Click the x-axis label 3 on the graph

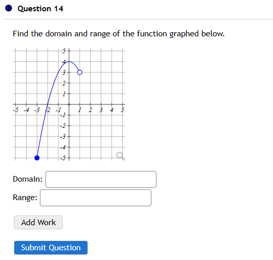pos(101,110)
